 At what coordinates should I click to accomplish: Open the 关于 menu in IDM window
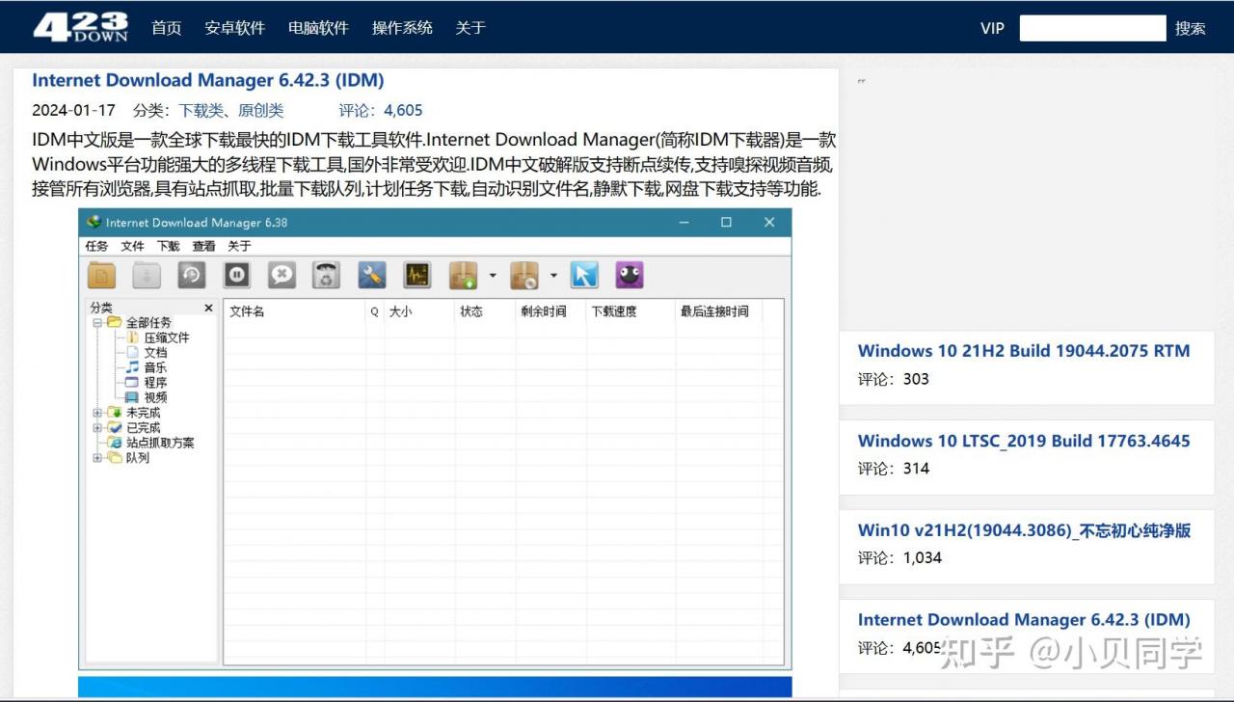point(239,246)
